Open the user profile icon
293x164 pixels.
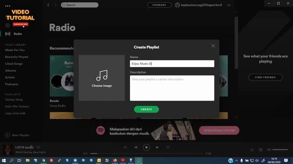click(177, 5)
